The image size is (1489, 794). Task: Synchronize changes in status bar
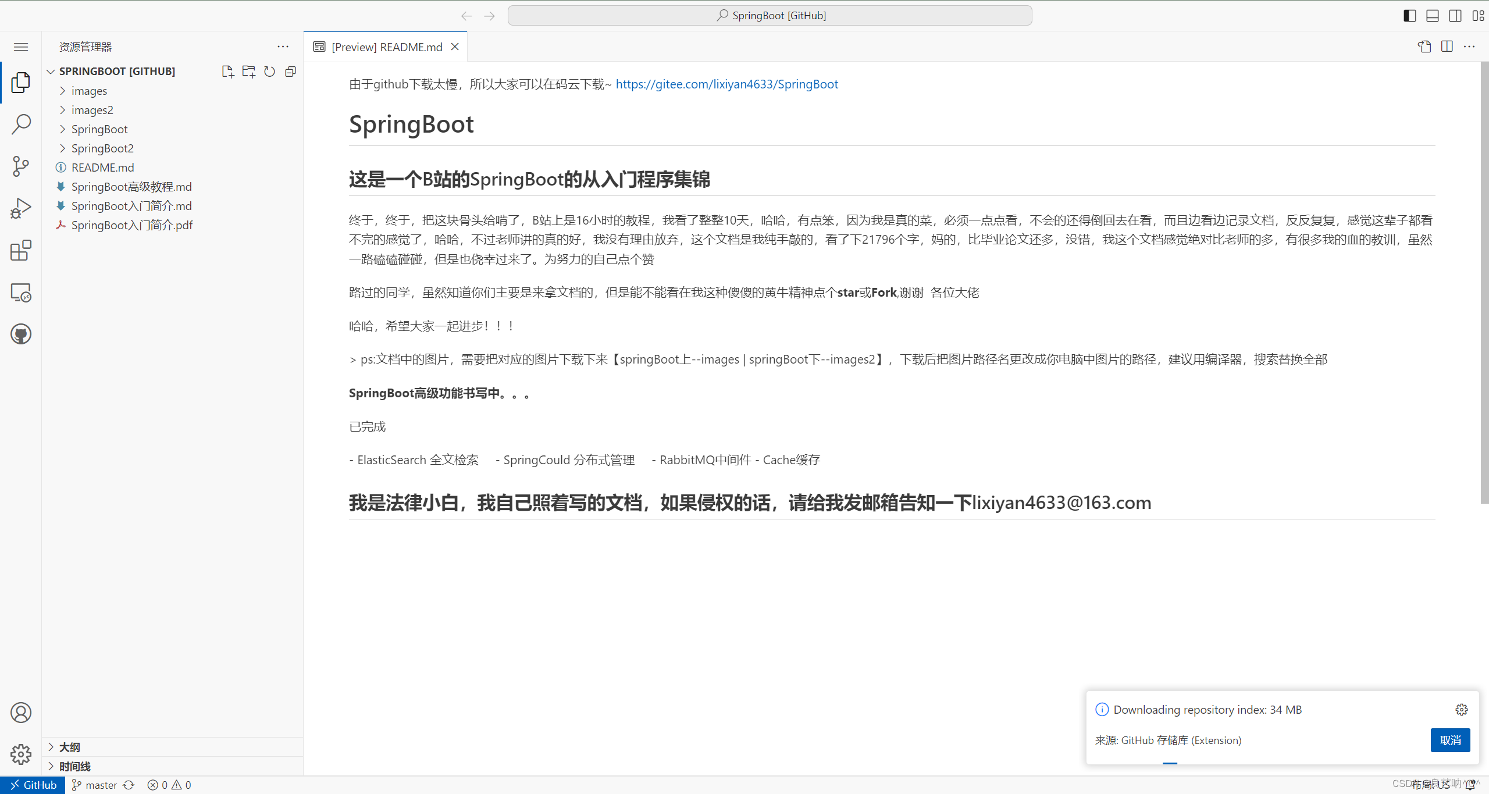coord(129,785)
